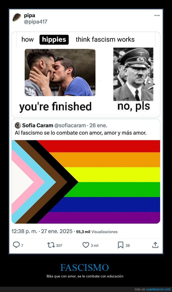The width and height of the screenshot is (172, 292).
Task: Like the tweet with heart icon
Action: click(86, 245)
